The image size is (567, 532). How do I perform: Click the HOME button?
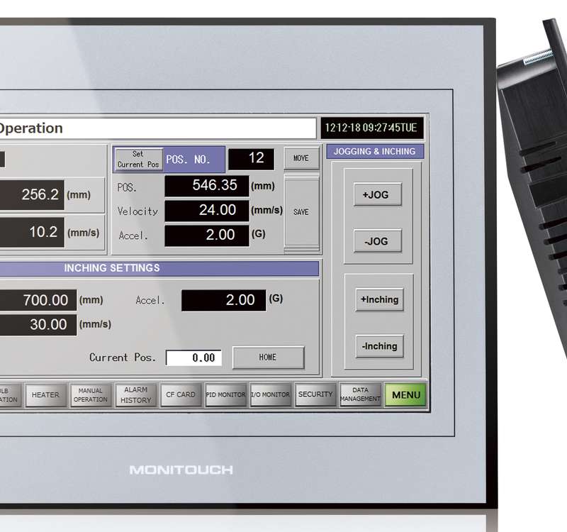pos(268,358)
